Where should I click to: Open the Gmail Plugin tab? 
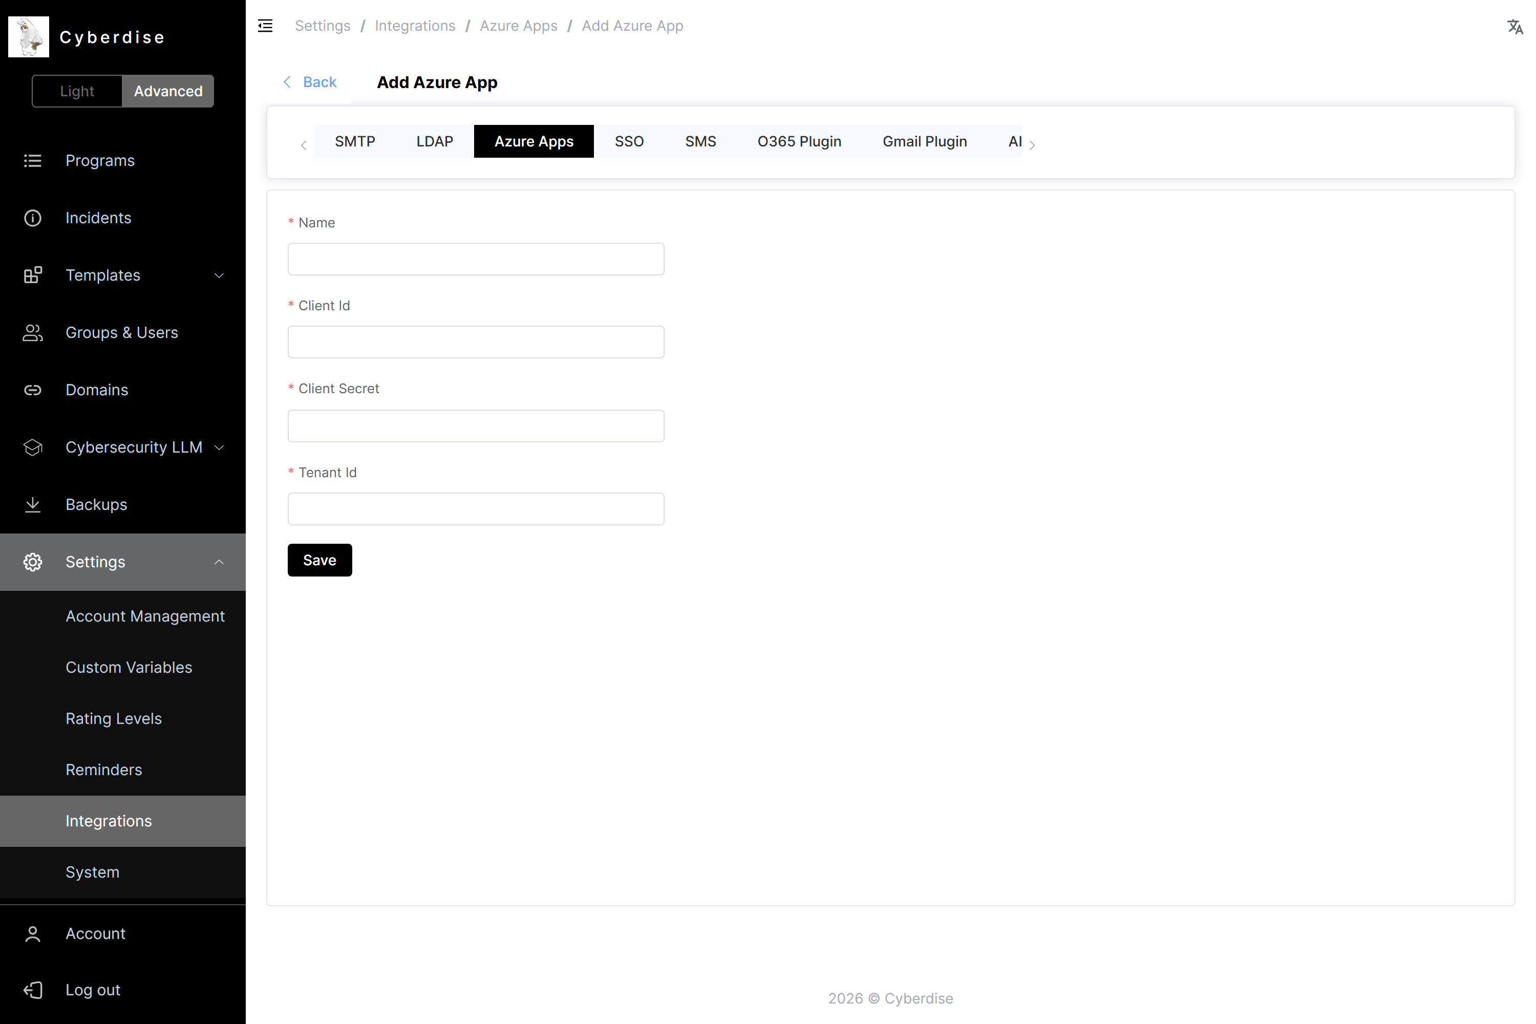[925, 141]
